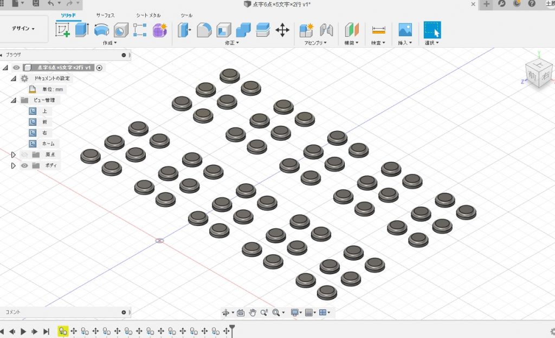Activate the blue Select tool icon
The image size is (555, 338).
coord(432,30)
